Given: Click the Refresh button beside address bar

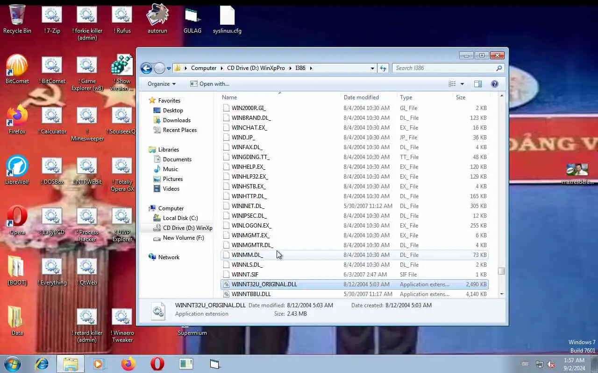Looking at the screenshot, I should pos(383,68).
